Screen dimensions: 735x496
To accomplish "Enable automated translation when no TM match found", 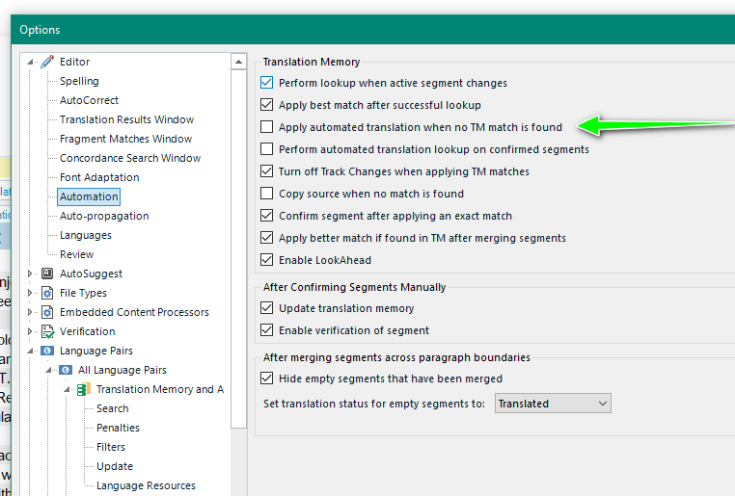I will [267, 127].
